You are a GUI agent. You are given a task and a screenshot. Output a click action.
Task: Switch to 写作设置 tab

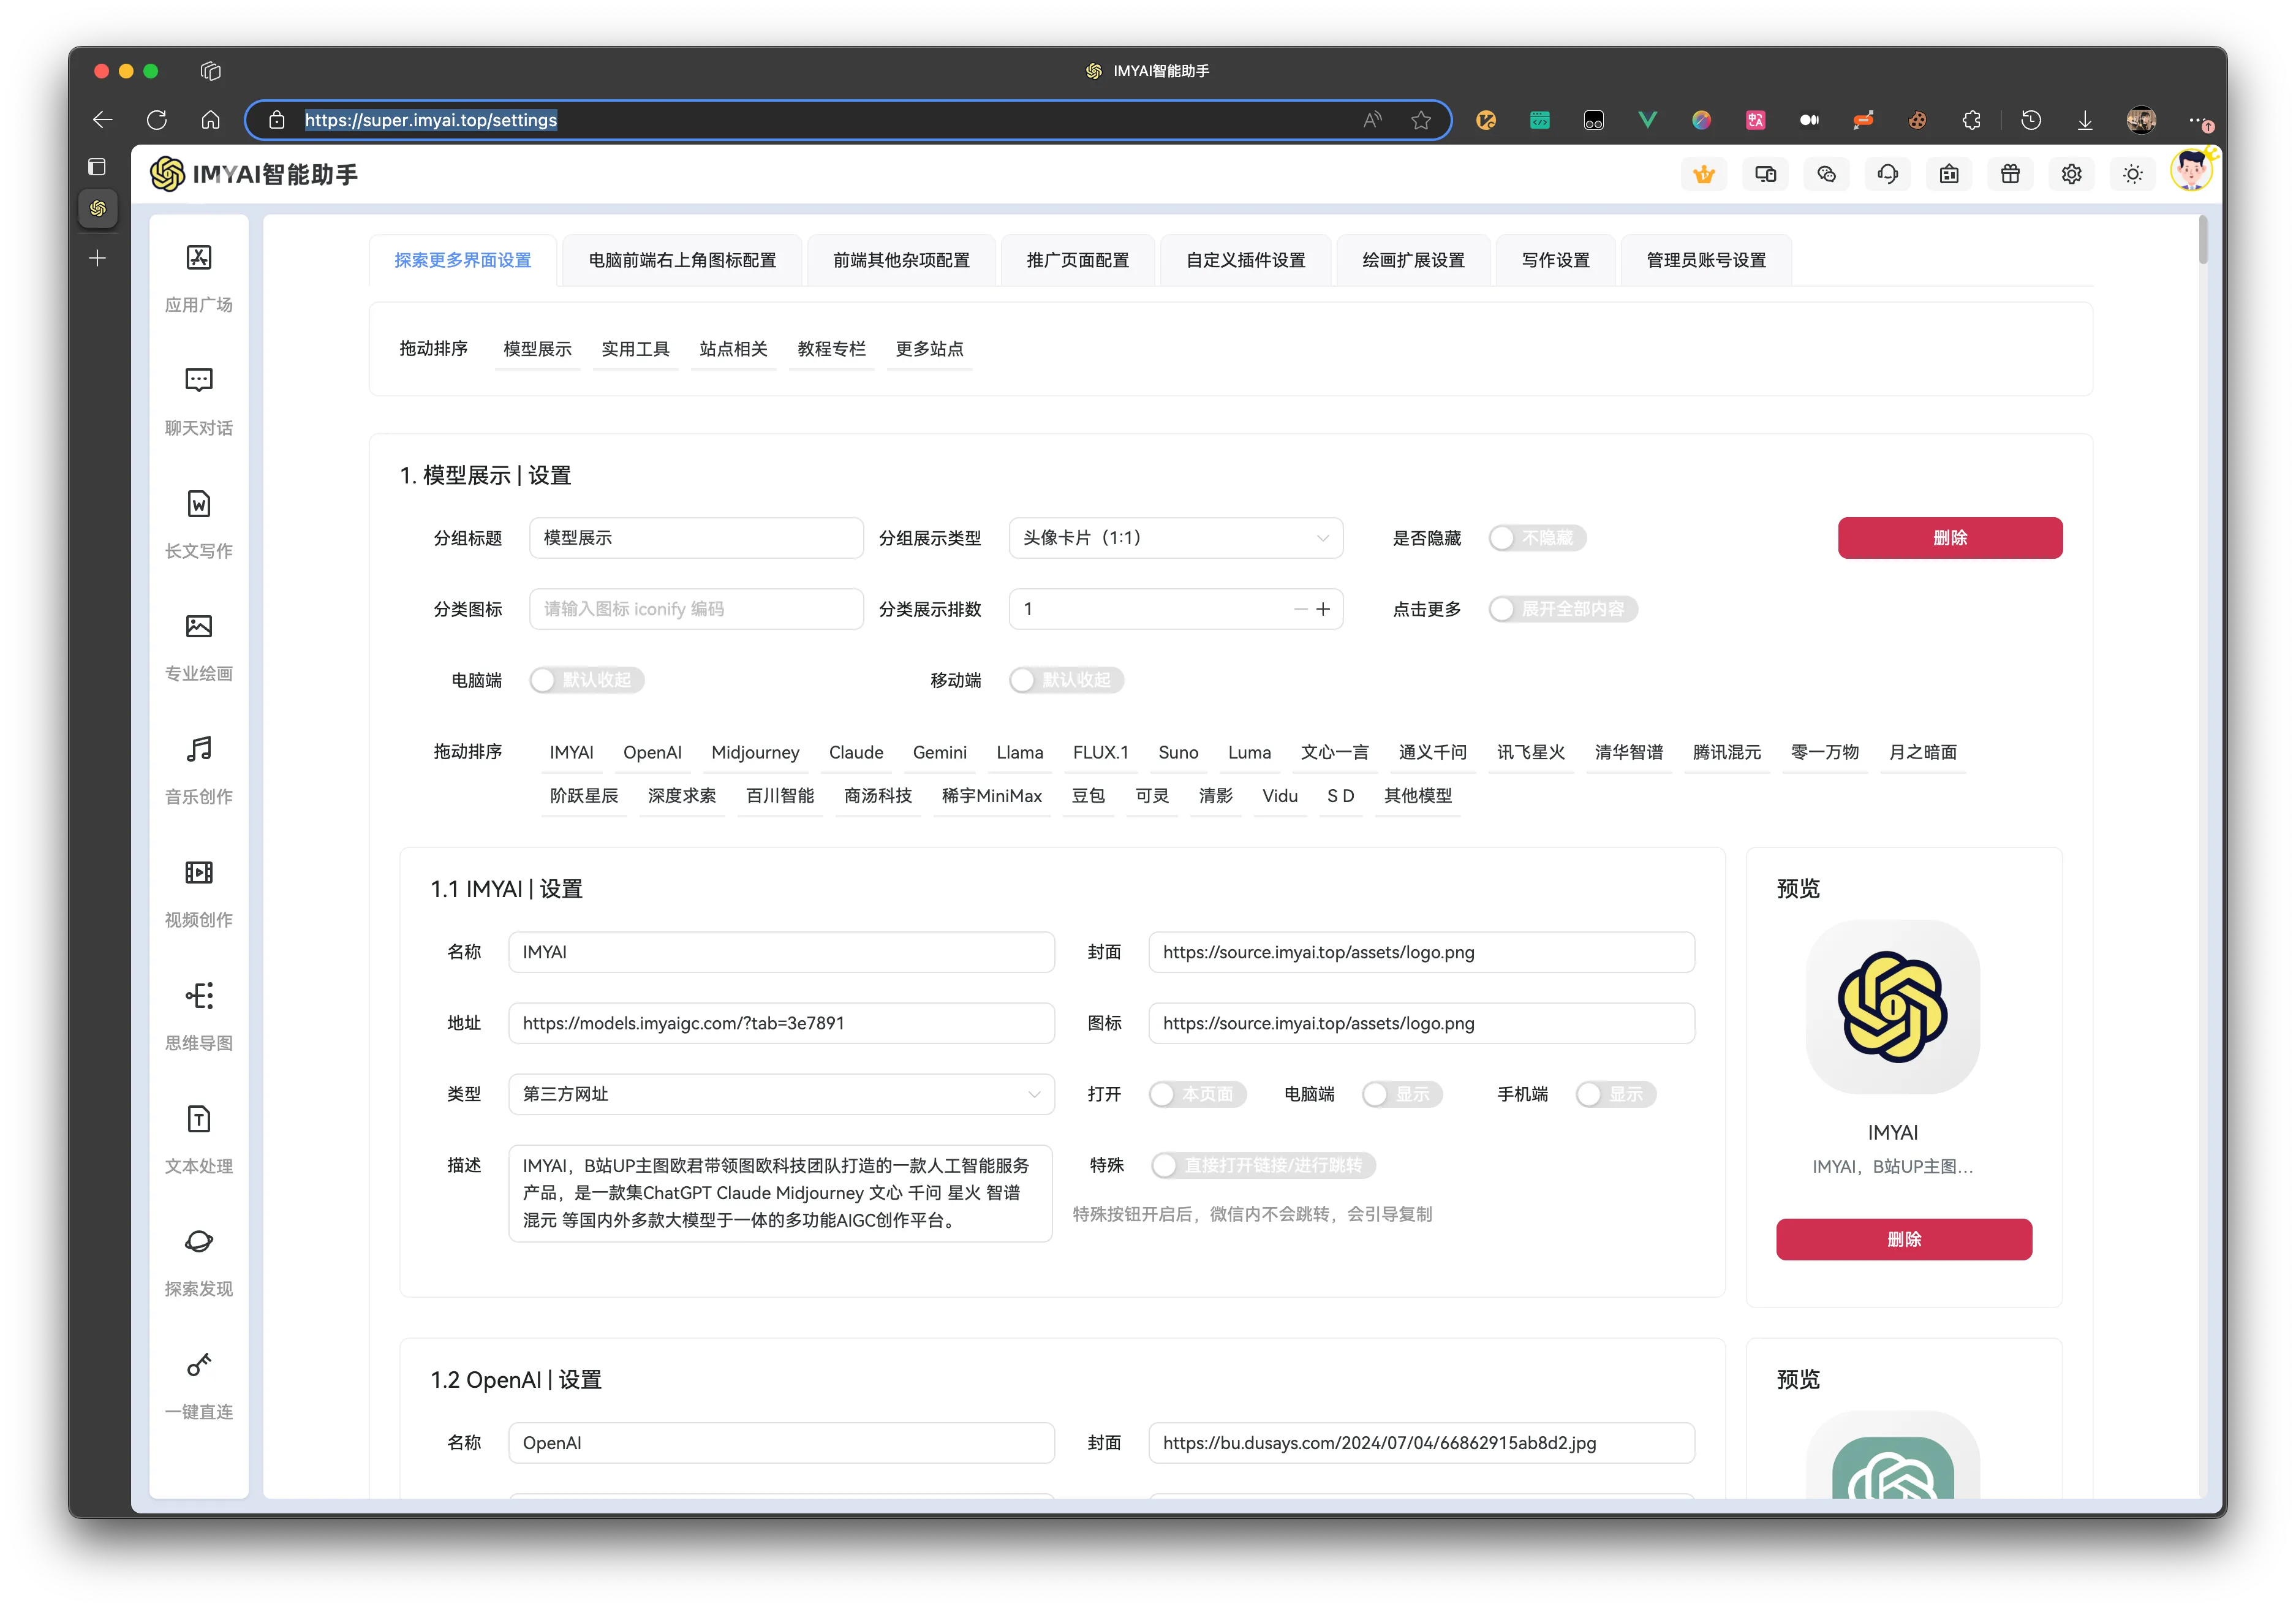1555,260
